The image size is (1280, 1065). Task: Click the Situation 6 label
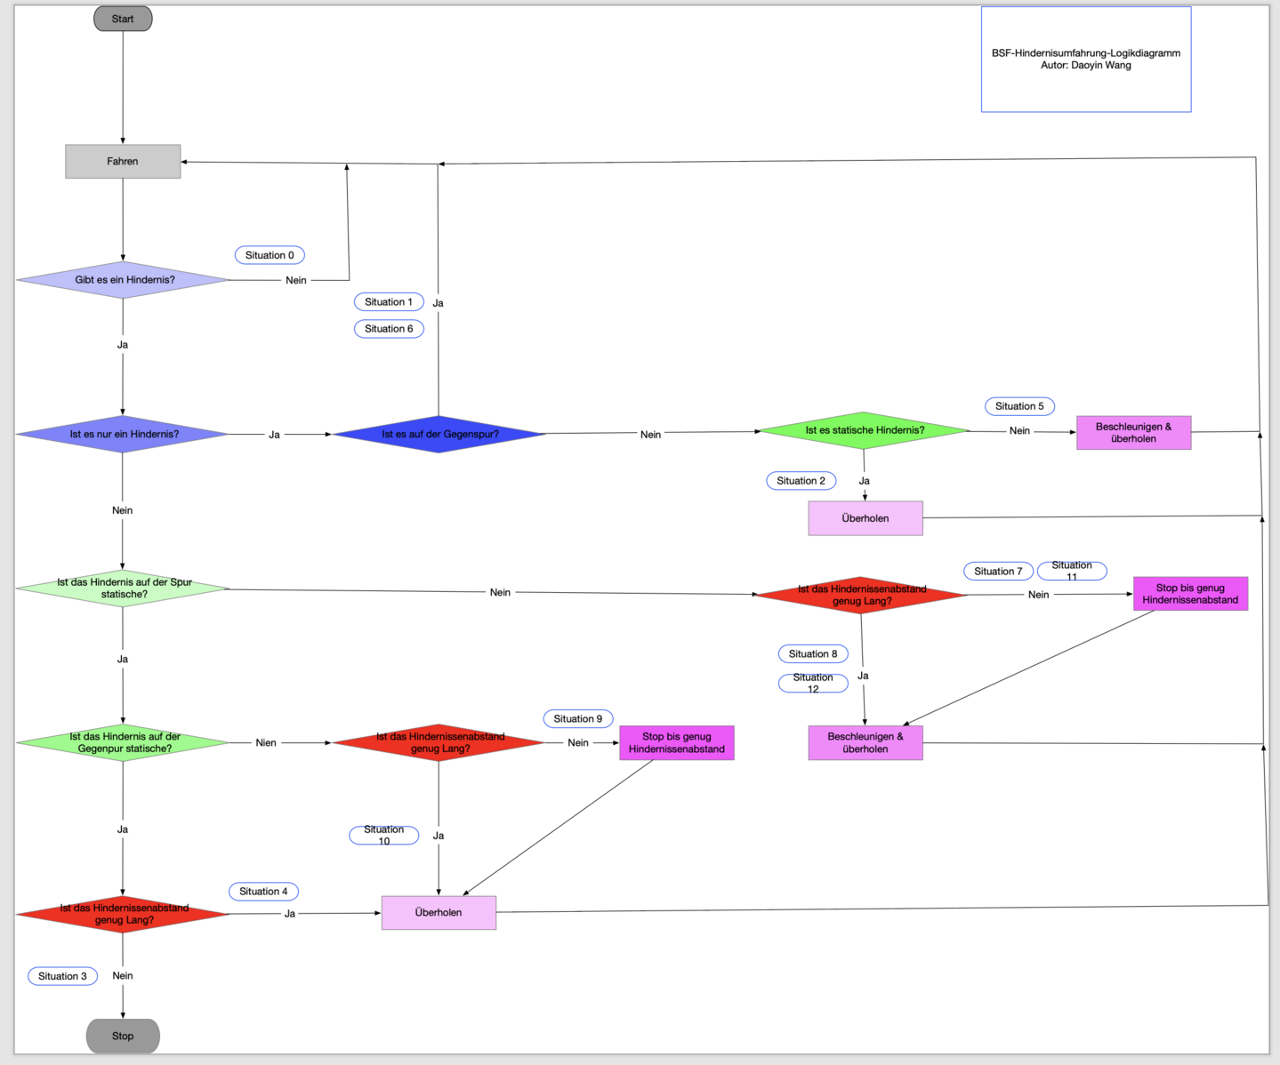click(389, 329)
